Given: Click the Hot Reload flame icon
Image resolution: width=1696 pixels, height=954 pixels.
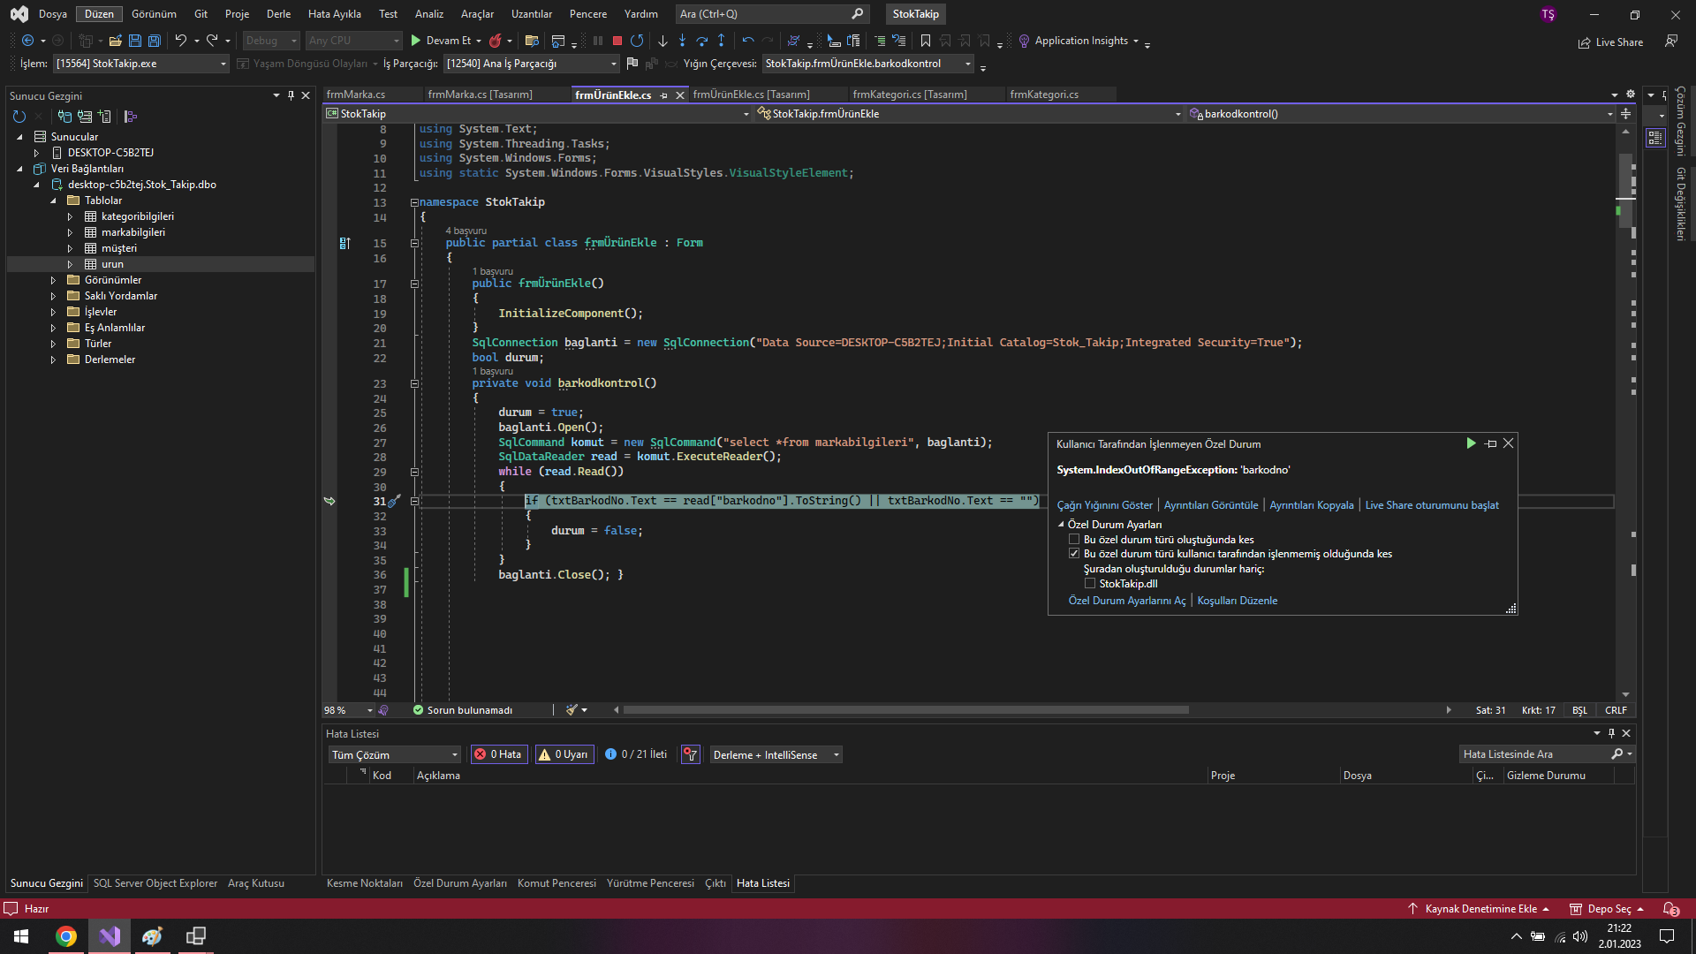Looking at the screenshot, I should tap(496, 41).
